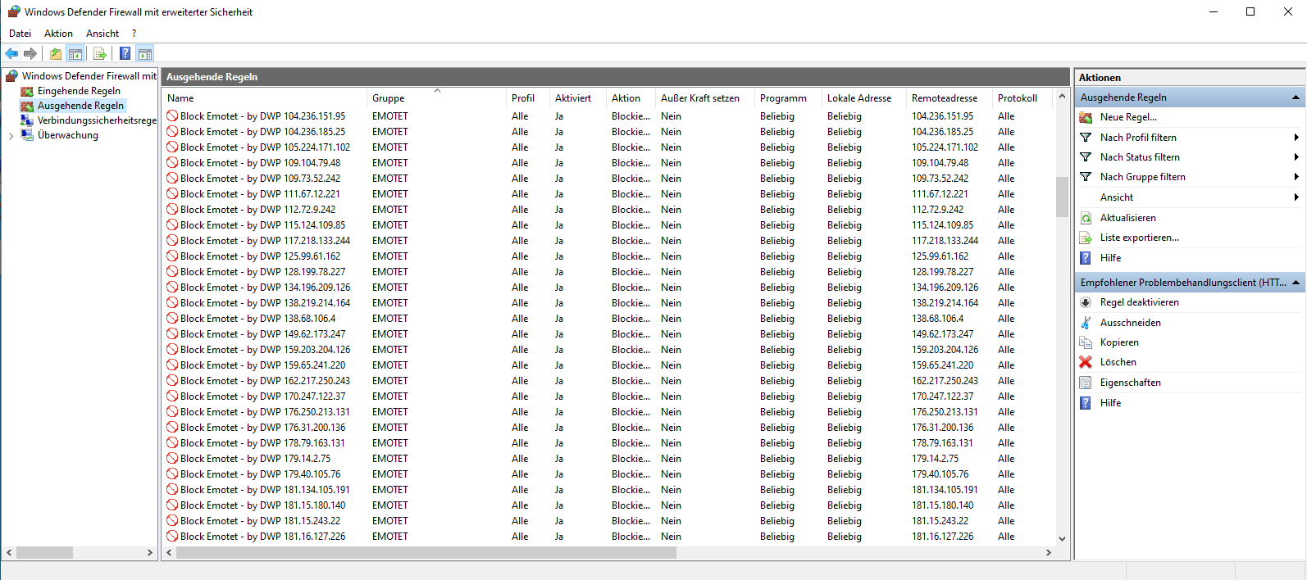This screenshot has height=580, width=1307.
Task: Click the Neue Regel icon in Aktionen
Action: coord(1086,117)
